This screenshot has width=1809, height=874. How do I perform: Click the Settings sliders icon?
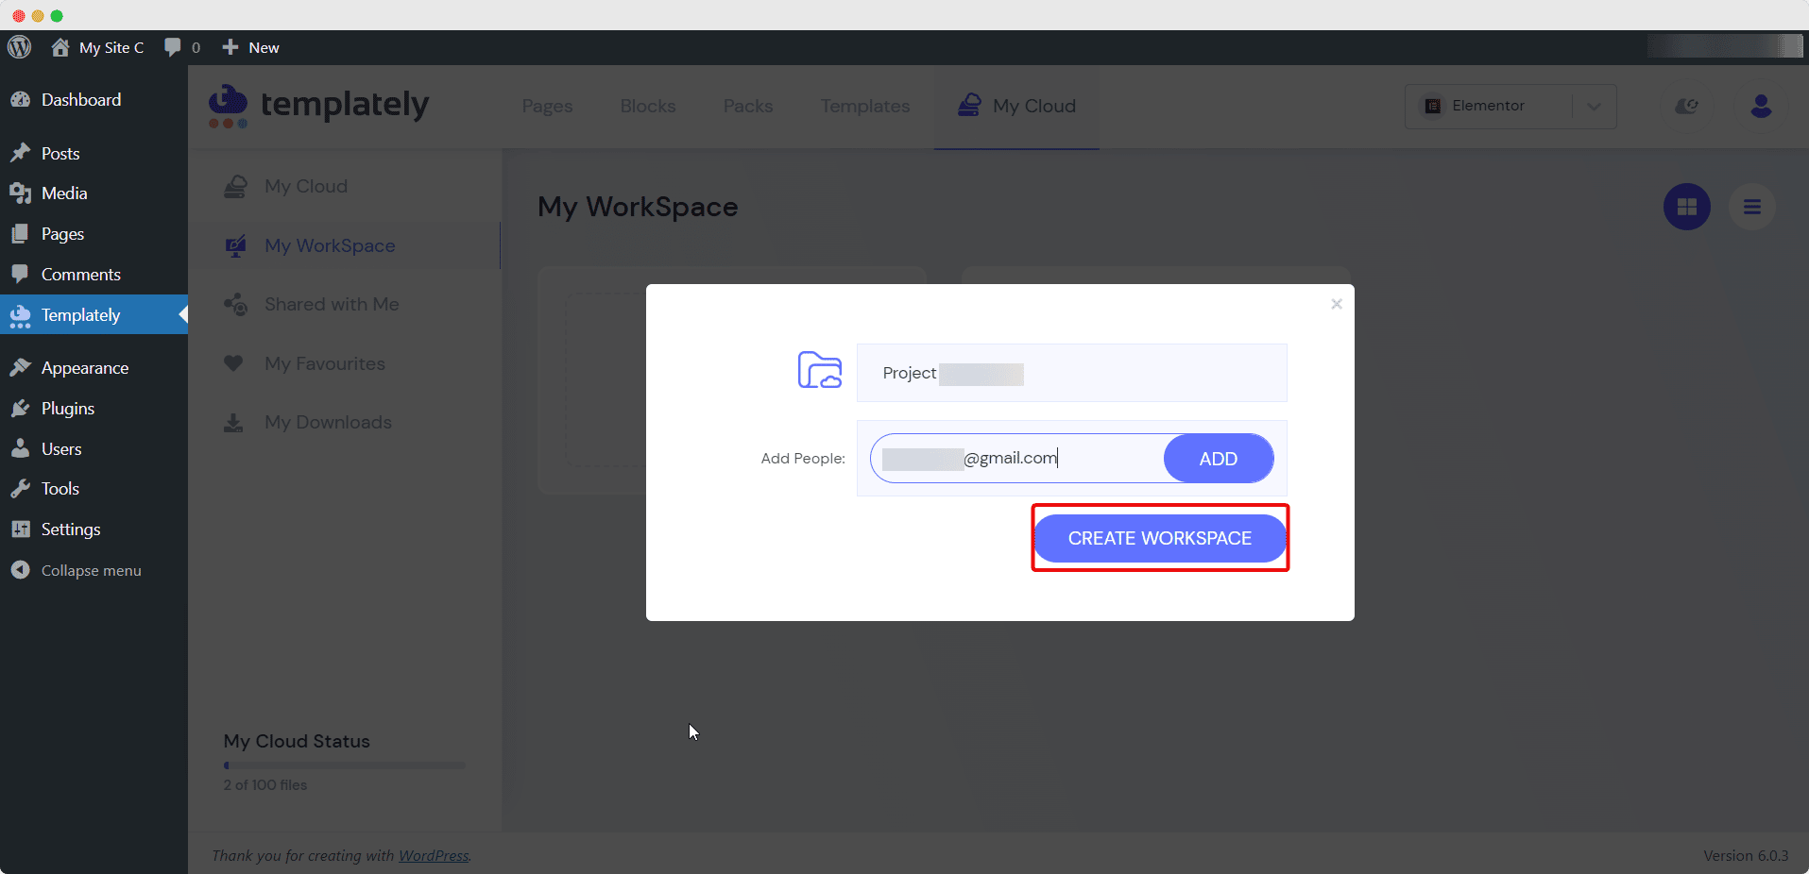tap(20, 529)
